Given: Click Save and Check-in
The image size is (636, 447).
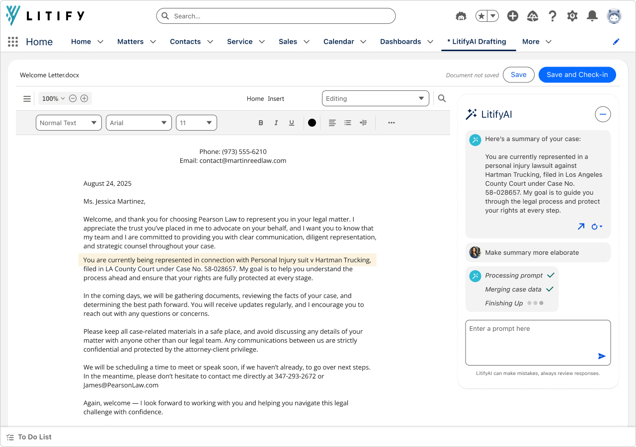Looking at the screenshot, I should pyautogui.click(x=577, y=74).
